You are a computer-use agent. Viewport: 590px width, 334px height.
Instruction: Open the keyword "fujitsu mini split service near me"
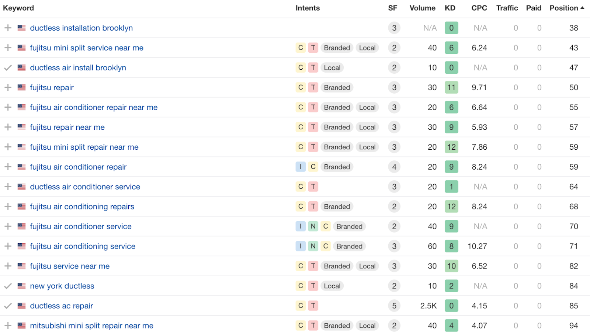click(87, 48)
